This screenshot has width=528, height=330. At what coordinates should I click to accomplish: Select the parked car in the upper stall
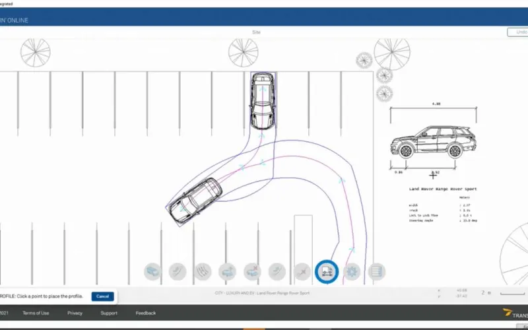pos(263,101)
